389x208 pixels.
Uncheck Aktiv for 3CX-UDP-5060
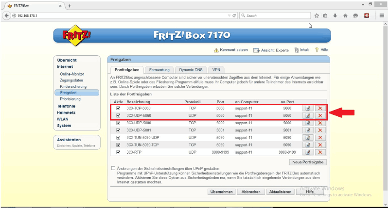(x=118, y=115)
